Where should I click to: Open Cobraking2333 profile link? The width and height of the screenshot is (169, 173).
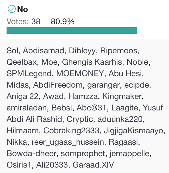[x=71, y=131]
